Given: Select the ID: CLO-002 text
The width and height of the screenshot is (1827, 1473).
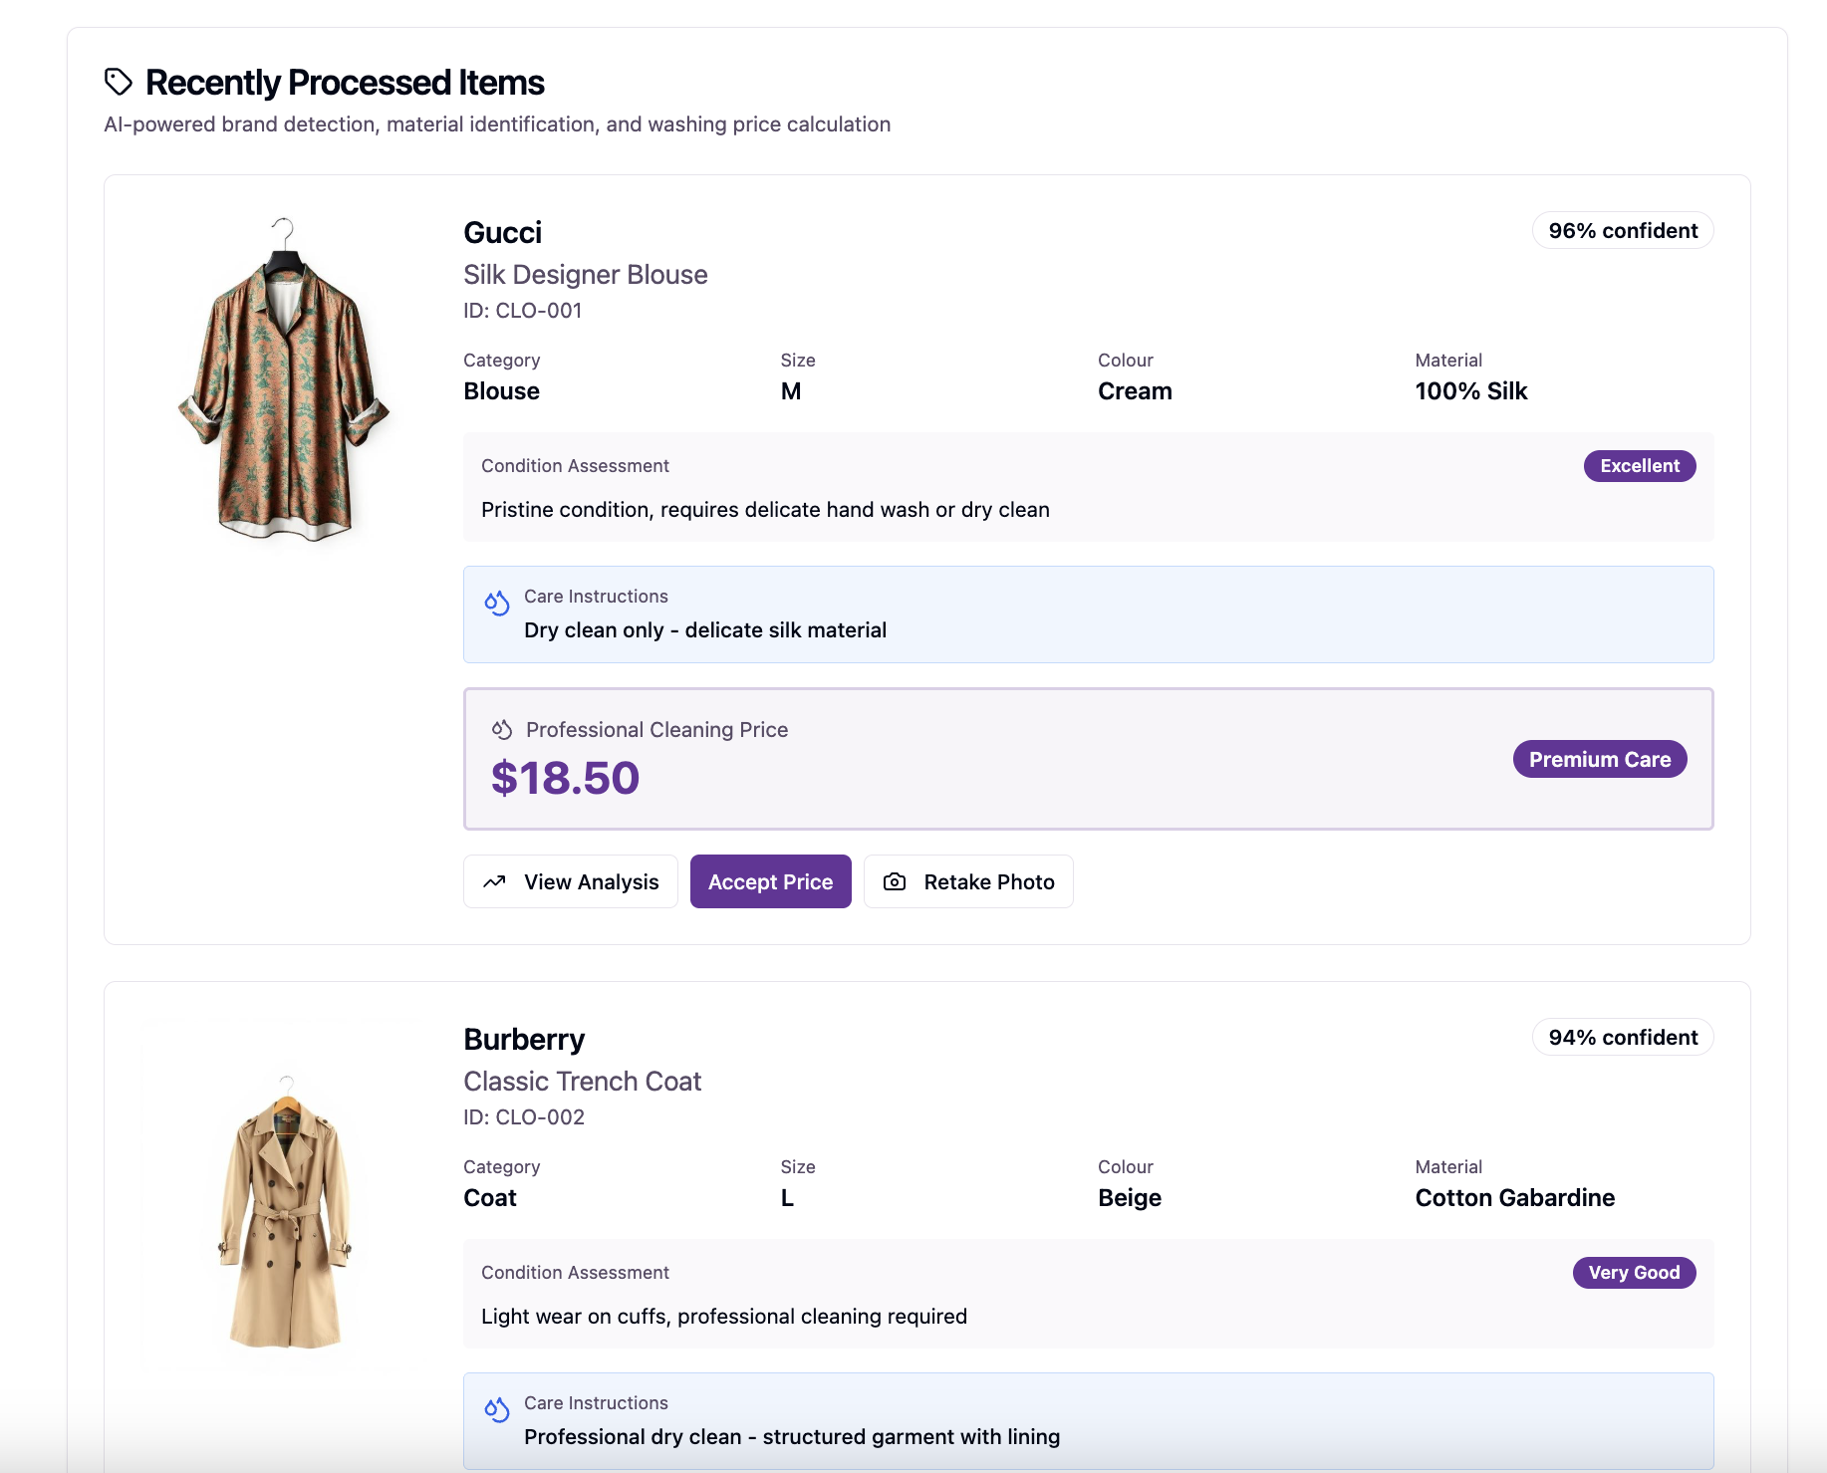Looking at the screenshot, I should tap(524, 1117).
